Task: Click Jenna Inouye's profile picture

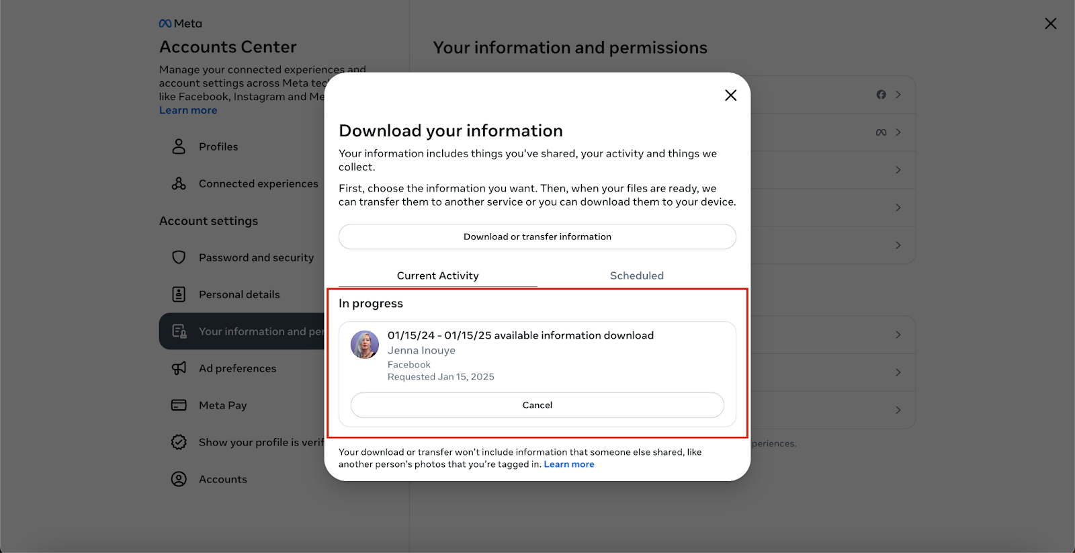Action: click(365, 345)
